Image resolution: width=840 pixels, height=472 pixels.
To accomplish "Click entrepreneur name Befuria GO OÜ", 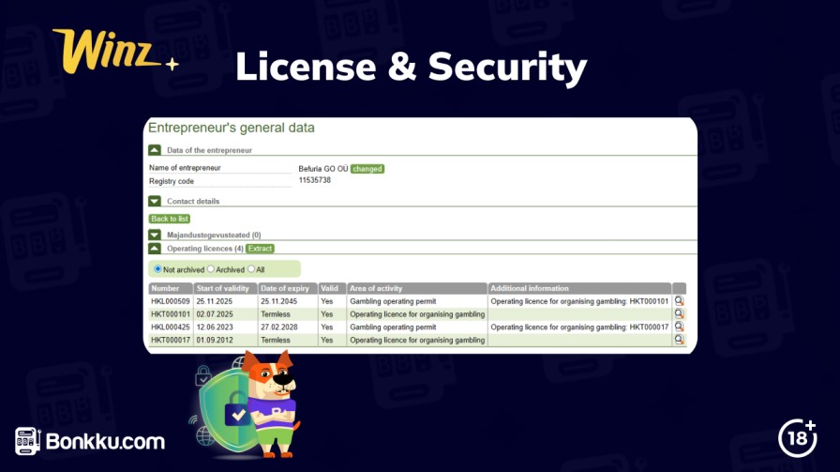I will (323, 168).
